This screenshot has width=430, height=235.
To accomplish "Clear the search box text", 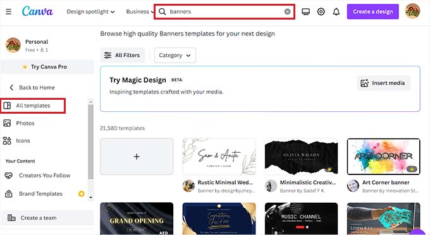I will pos(287,11).
